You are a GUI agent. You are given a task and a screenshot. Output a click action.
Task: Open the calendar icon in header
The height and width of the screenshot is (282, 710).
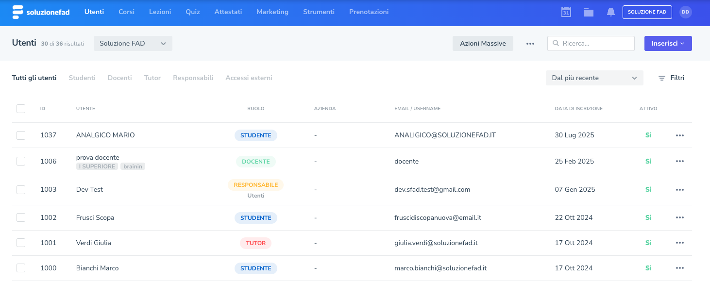click(x=566, y=12)
